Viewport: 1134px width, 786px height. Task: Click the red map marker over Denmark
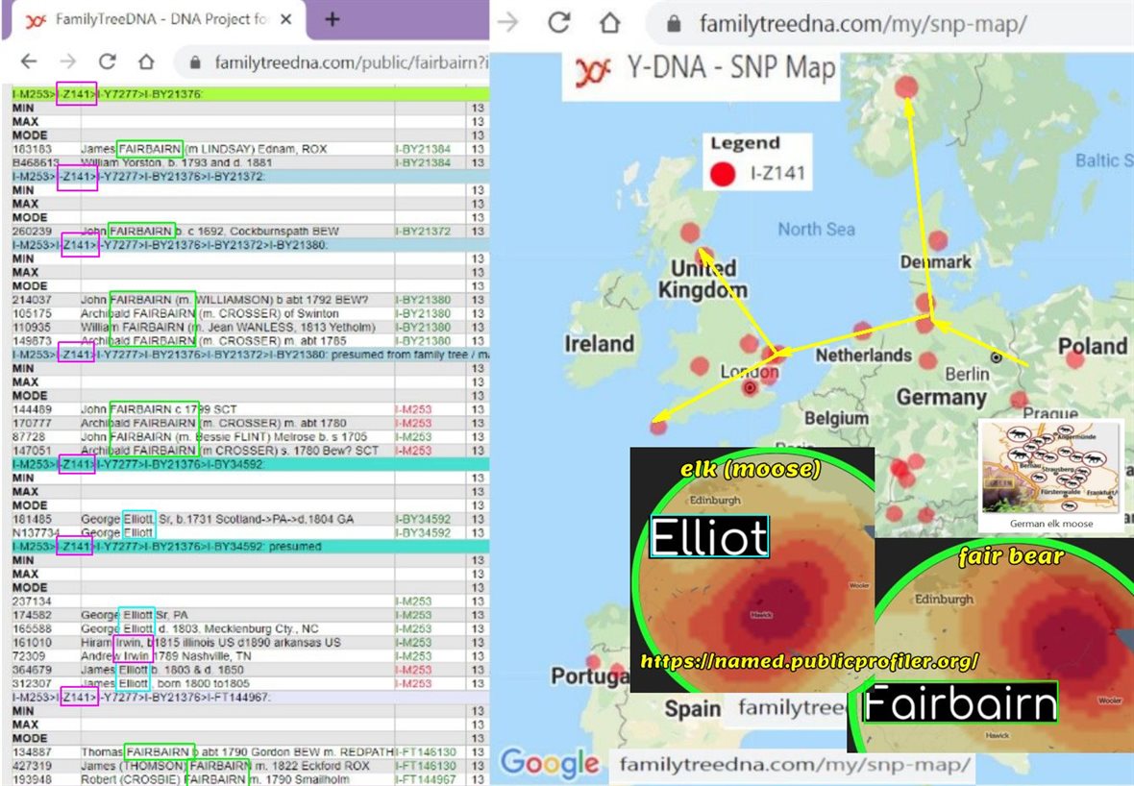pos(938,240)
